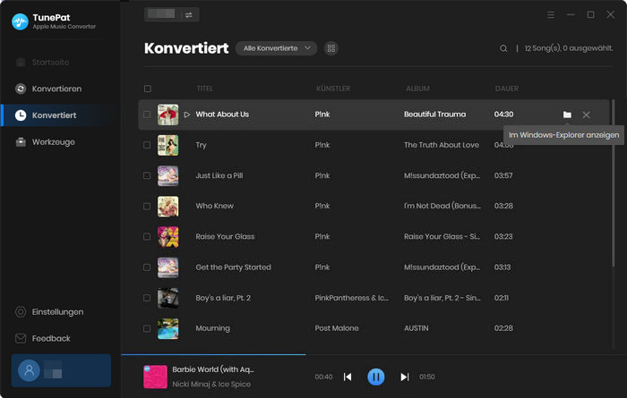Screen dimensions: 627x398
Task: Sort by the DAUER column header
Action: tap(507, 89)
